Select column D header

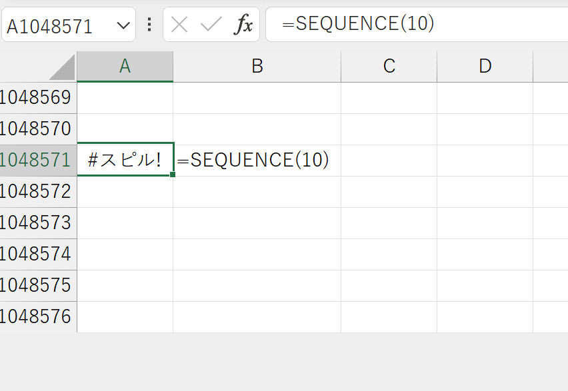point(485,66)
